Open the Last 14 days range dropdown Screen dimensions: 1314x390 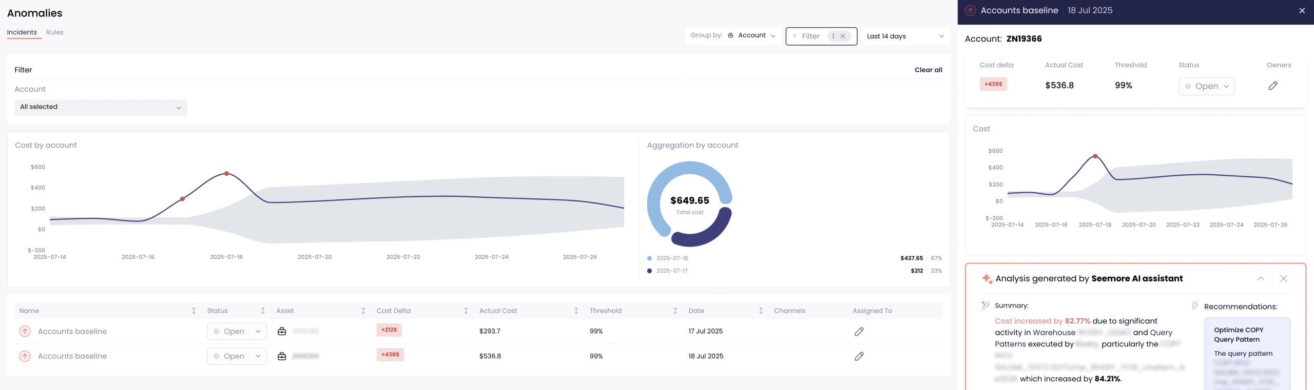coord(905,36)
